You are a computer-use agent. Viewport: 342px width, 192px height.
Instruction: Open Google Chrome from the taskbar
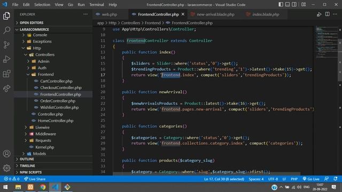[x=43, y=187]
